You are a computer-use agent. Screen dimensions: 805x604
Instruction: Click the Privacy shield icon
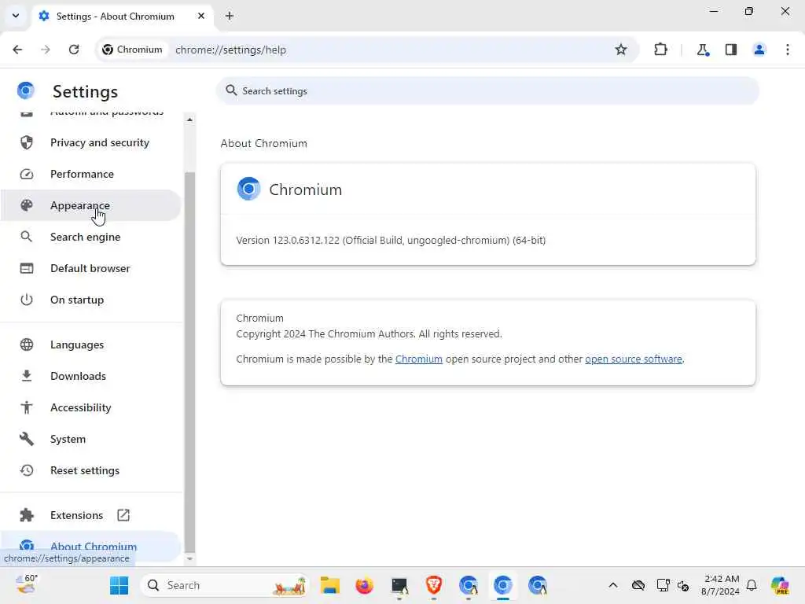click(x=27, y=142)
